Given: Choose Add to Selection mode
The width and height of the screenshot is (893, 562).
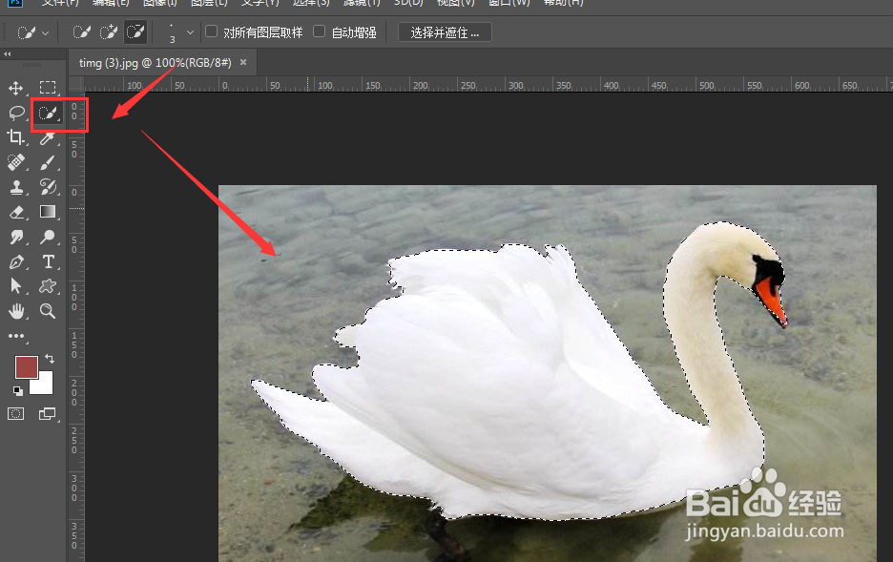Looking at the screenshot, I should (108, 31).
